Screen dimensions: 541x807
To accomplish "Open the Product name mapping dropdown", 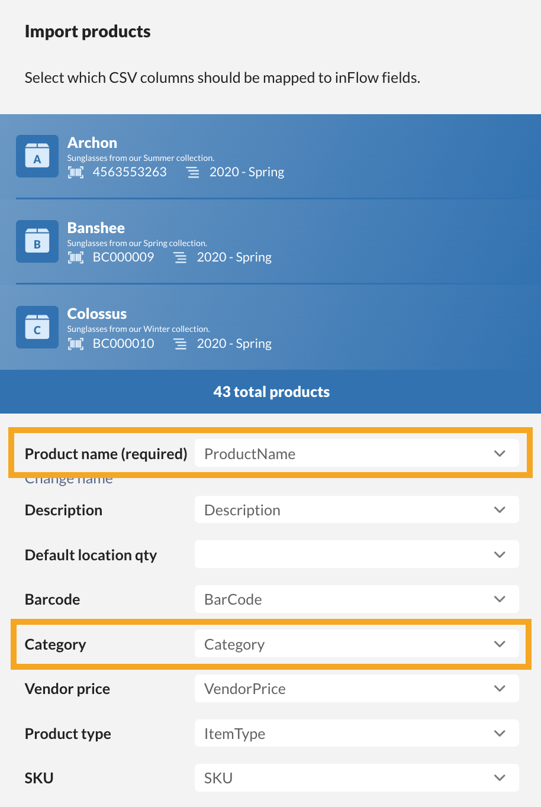I will (356, 454).
